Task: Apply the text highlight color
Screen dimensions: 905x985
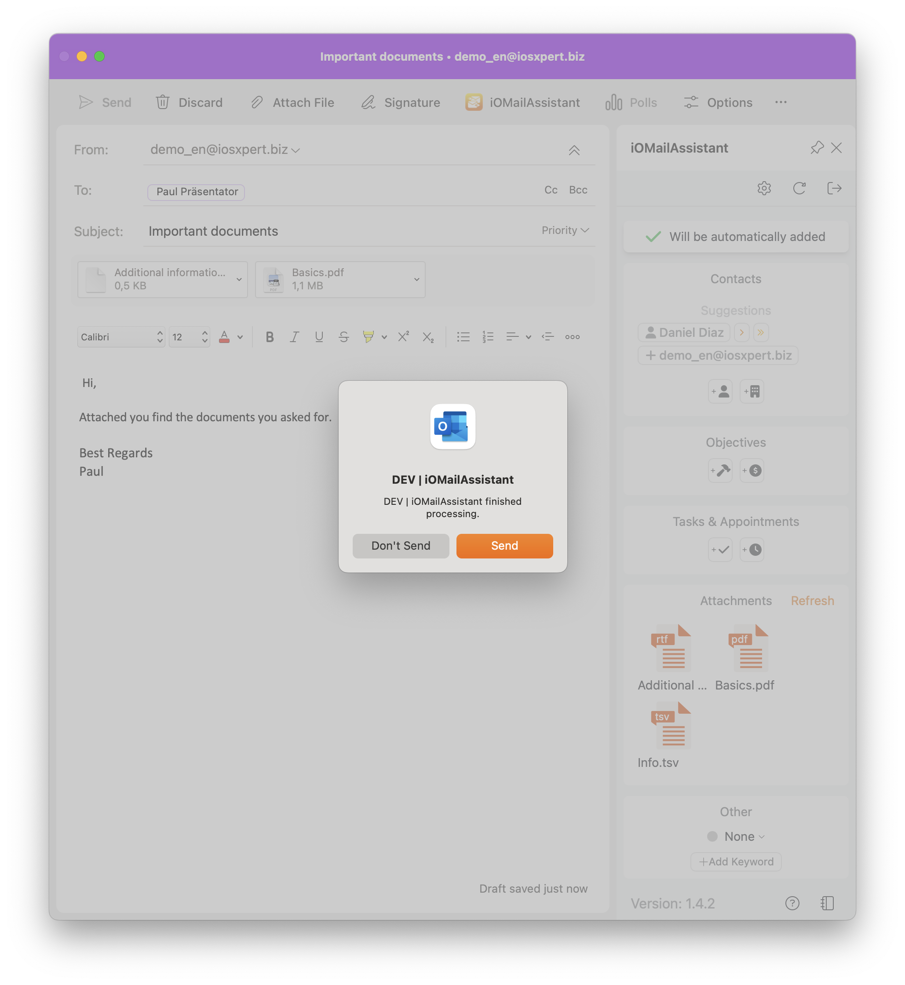Action: click(x=368, y=337)
